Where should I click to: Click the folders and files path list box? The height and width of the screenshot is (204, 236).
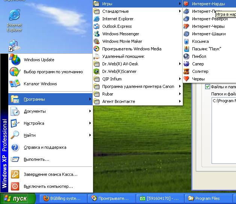[224, 131]
